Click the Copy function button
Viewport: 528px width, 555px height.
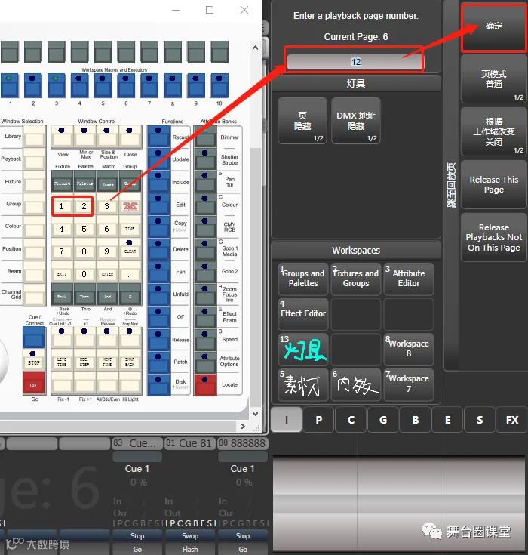[158, 227]
